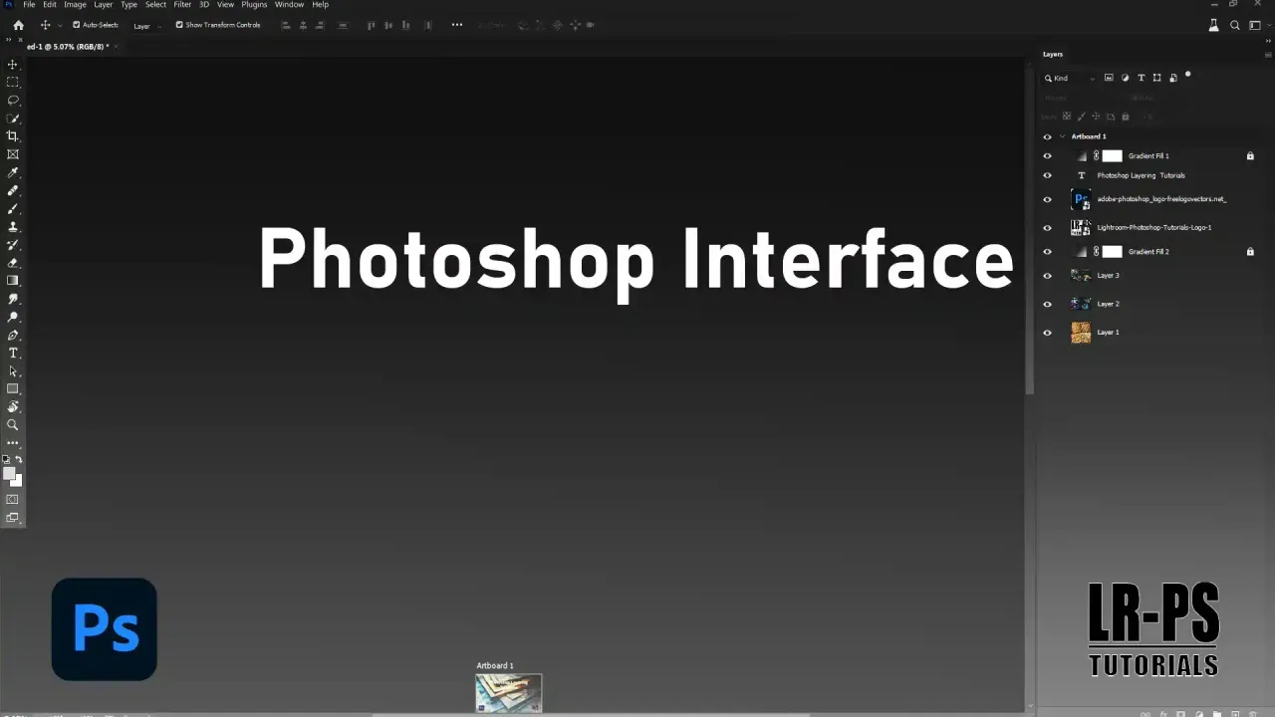Open Window menu
1275x717 pixels.
point(289,5)
